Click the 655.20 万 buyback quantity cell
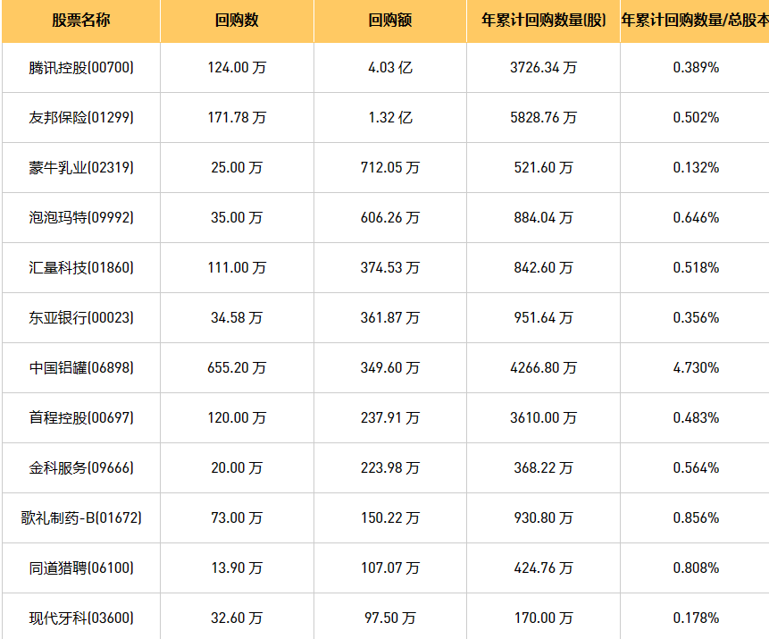 237,367
